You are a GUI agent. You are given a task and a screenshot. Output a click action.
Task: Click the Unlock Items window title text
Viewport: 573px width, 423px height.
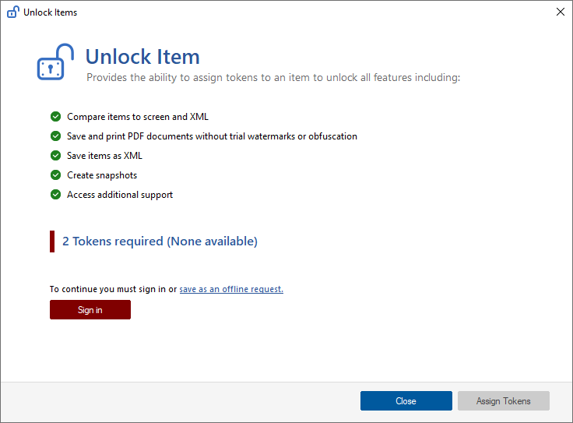click(51, 12)
